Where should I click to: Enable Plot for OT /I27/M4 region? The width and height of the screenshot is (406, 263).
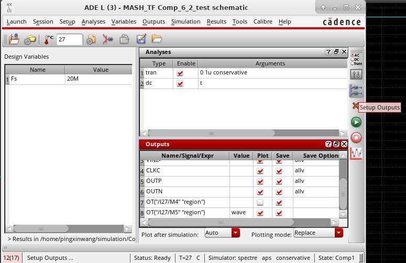(x=260, y=202)
